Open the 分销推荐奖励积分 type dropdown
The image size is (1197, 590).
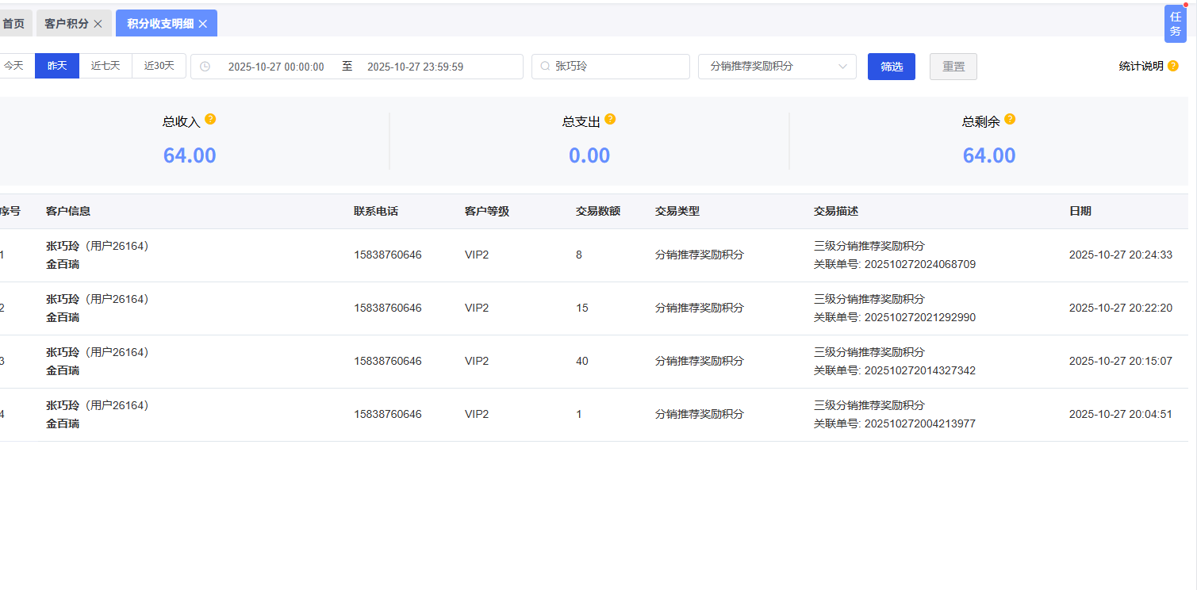[777, 67]
